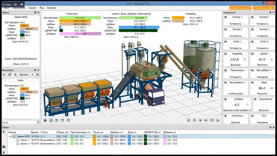Click the play icon in Заявки panel
This screenshot has width=277, height=156.
pos(4,132)
